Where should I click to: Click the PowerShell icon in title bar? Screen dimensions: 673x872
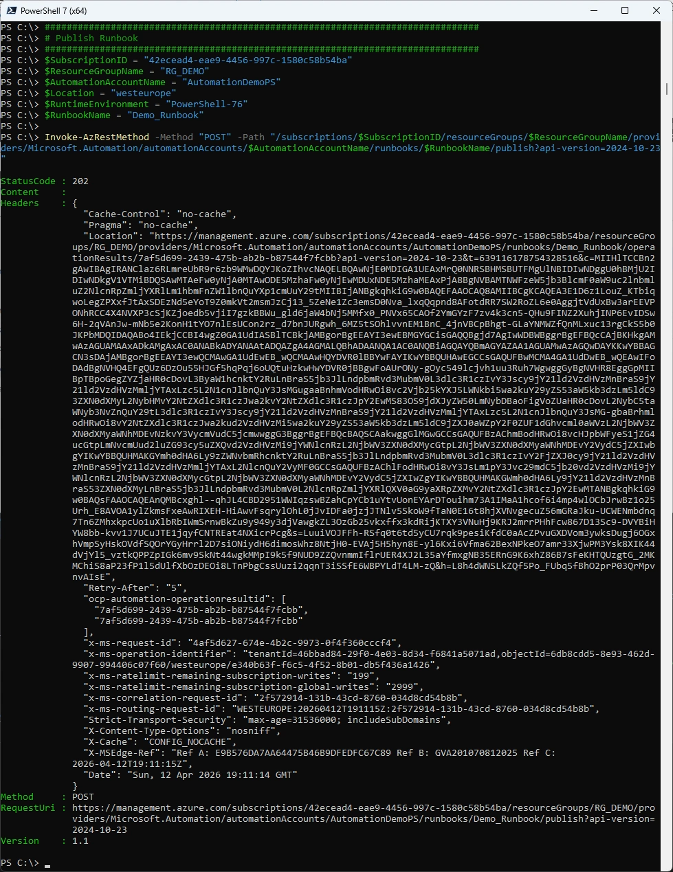(10, 10)
